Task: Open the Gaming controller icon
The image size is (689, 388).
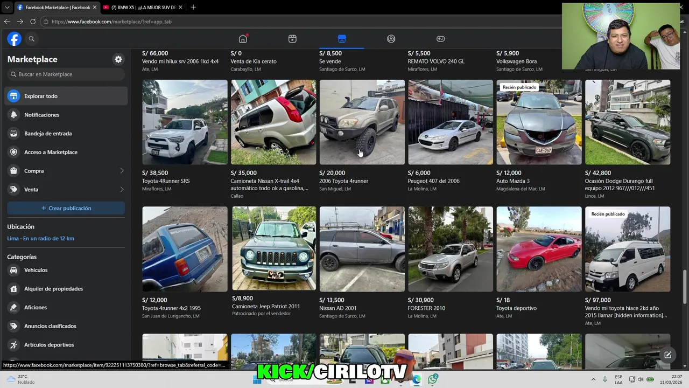Action: pyautogui.click(x=440, y=39)
